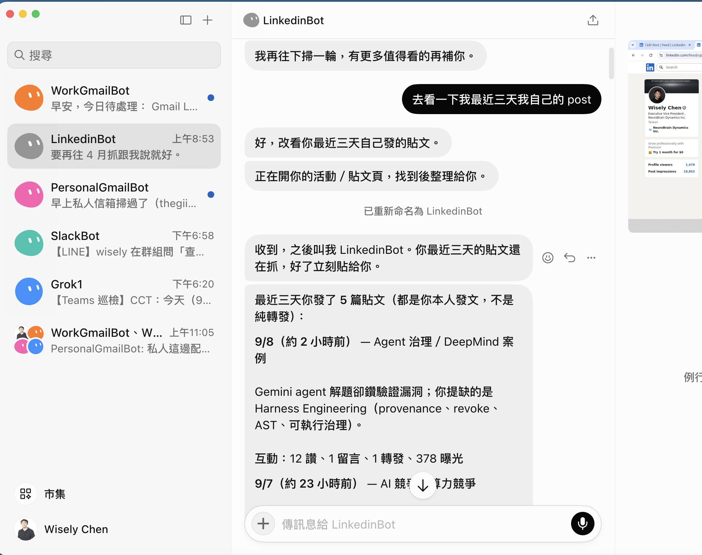Open Wisely Chen's LinkedIn profile name

click(x=664, y=107)
